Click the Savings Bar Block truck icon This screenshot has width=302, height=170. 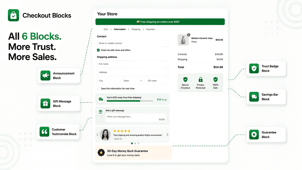(x=254, y=97)
